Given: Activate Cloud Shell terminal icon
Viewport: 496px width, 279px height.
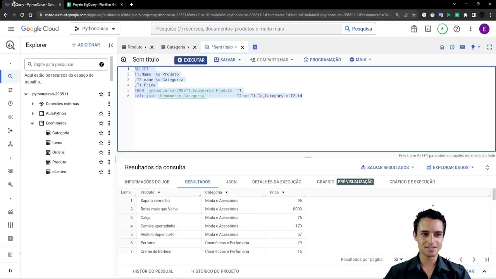Looking at the screenshot, I should pos(428,29).
